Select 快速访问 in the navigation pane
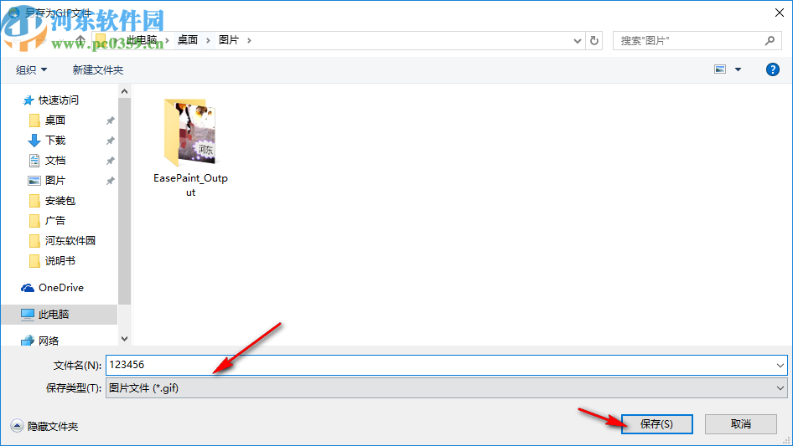The width and height of the screenshot is (793, 446). 58,100
